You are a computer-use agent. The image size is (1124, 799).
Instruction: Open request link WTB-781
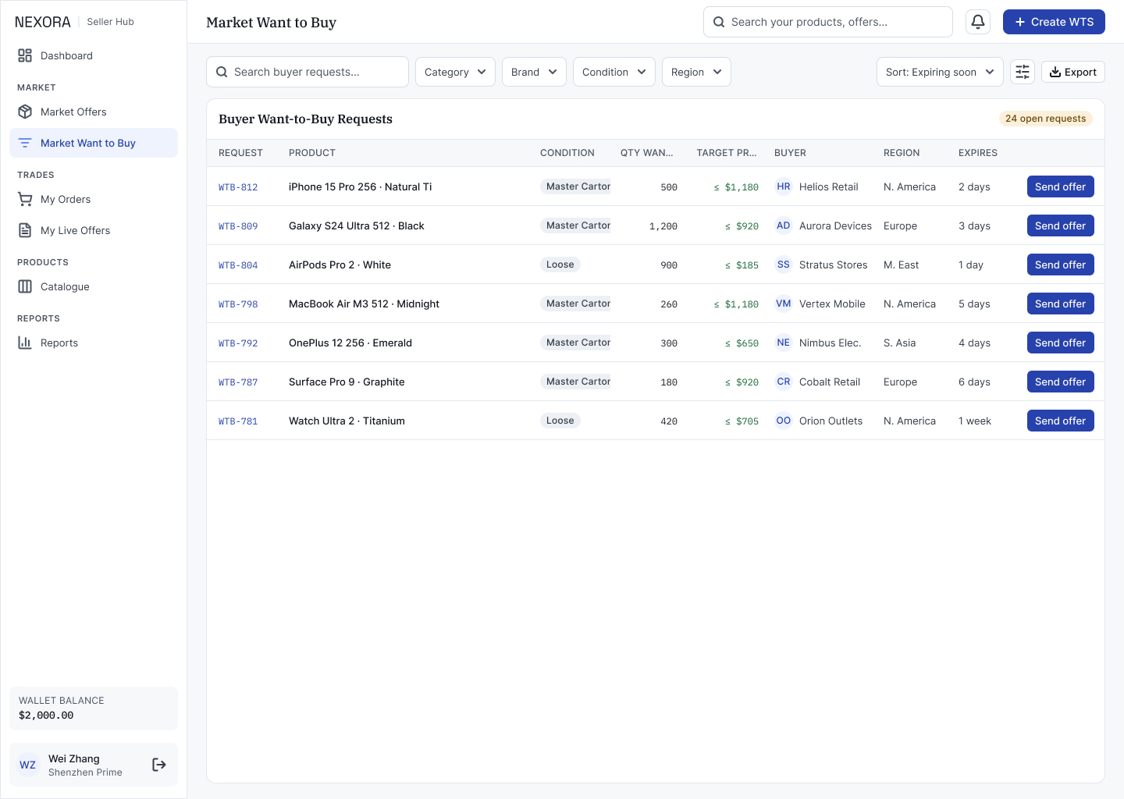click(238, 421)
